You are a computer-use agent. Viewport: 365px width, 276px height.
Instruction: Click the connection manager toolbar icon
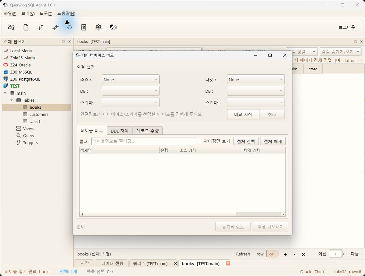(11, 27)
